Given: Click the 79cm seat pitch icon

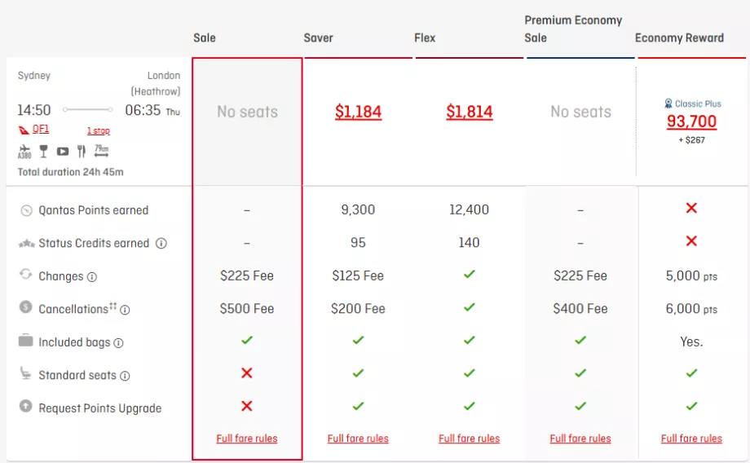Looking at the screenshot, I should [x=101, y=152].
